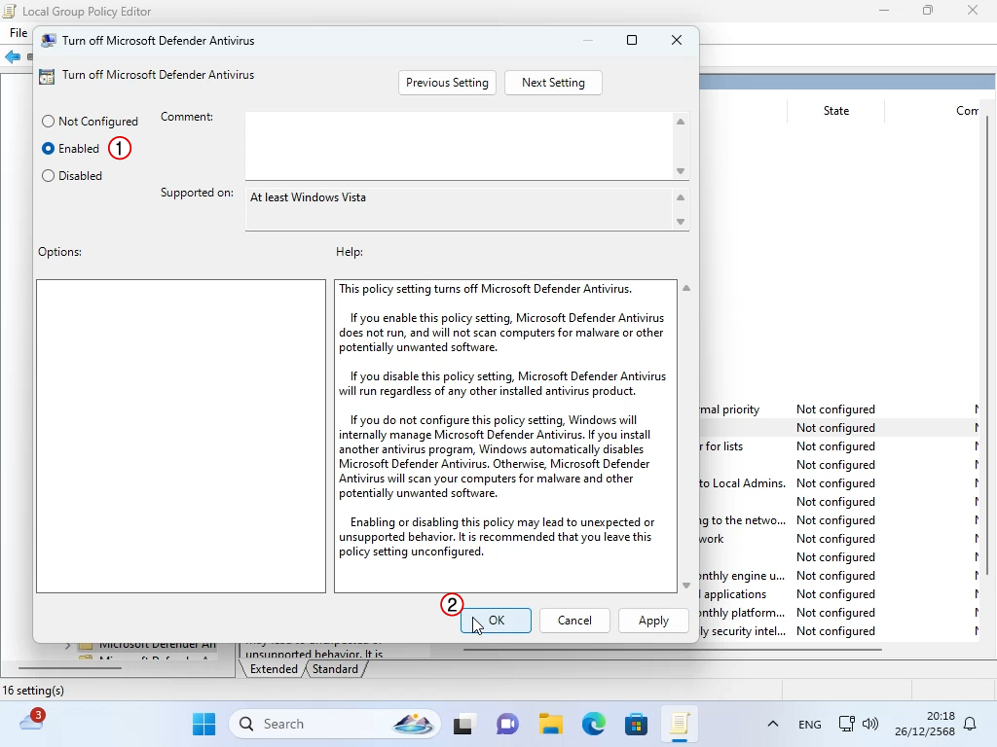997x747 pixels.
Task: Switch to the Standard tab
Action: pos(335,669)
